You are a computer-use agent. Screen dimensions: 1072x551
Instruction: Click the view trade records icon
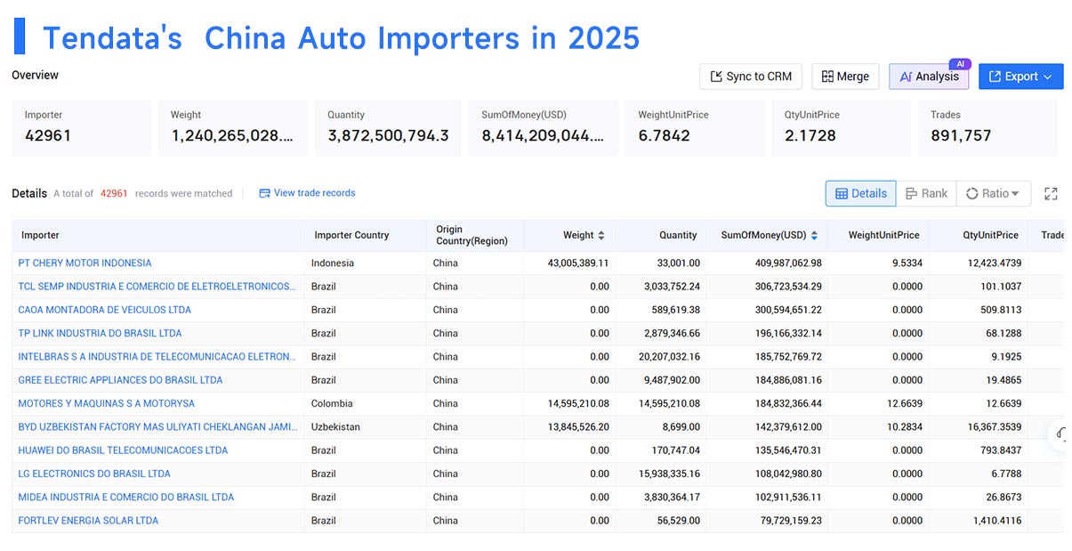[264, 193]
